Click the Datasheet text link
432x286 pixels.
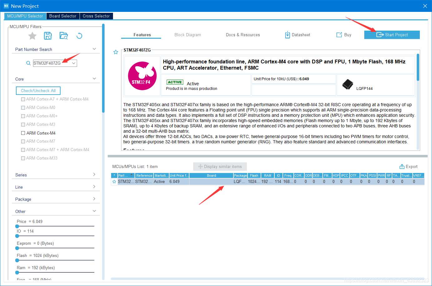pos(301,35)
